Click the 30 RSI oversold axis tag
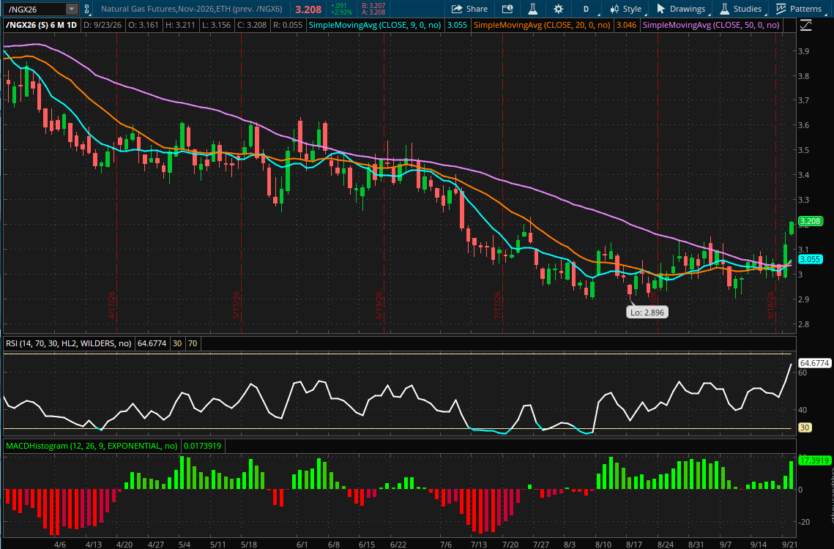Image resolution: width=834 pixels, height=549 pixels. (804, 427)
